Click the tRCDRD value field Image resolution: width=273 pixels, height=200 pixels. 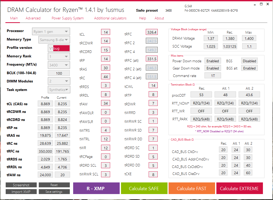click(105, 50)
